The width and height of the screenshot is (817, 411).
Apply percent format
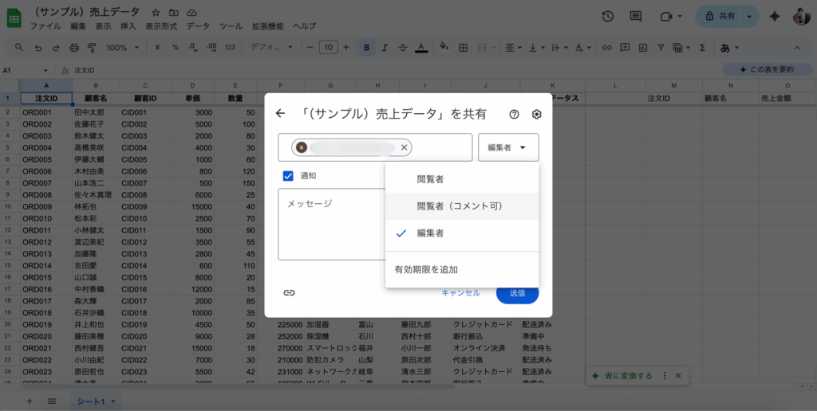[x=176, y=47]
